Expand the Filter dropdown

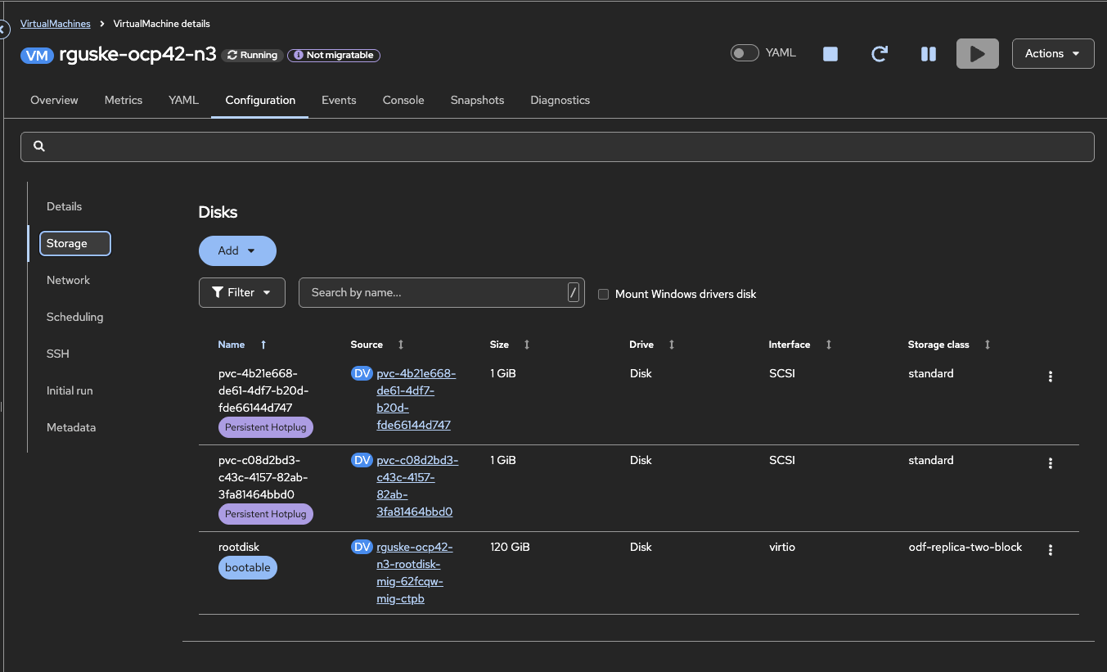coord(241,293)
